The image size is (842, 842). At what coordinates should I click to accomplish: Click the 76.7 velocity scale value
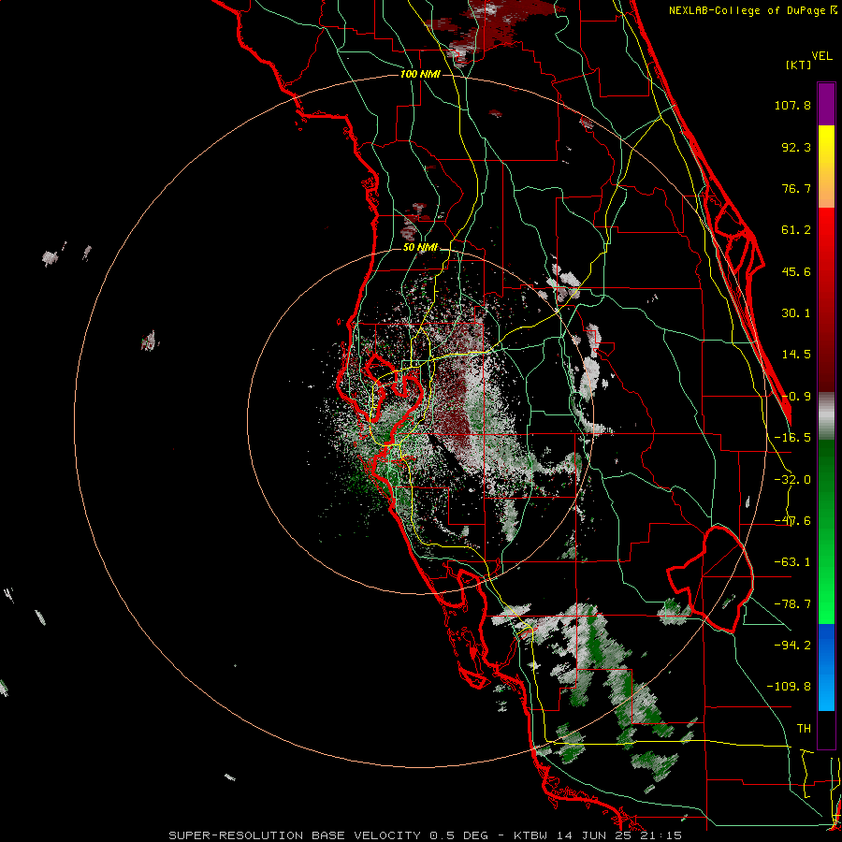796,188
